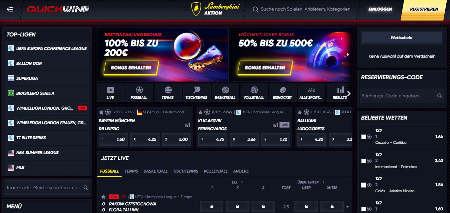Check the Cruzeiro - Coritiba bet checkbox

click(x=364, y=136)
